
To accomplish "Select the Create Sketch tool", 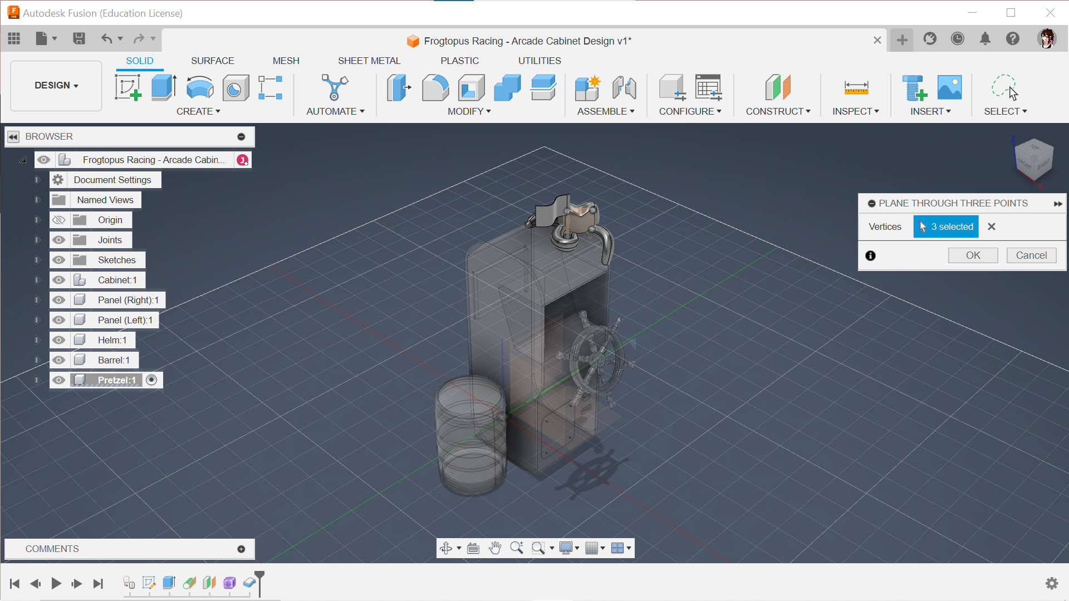I will tap(128, 87).
